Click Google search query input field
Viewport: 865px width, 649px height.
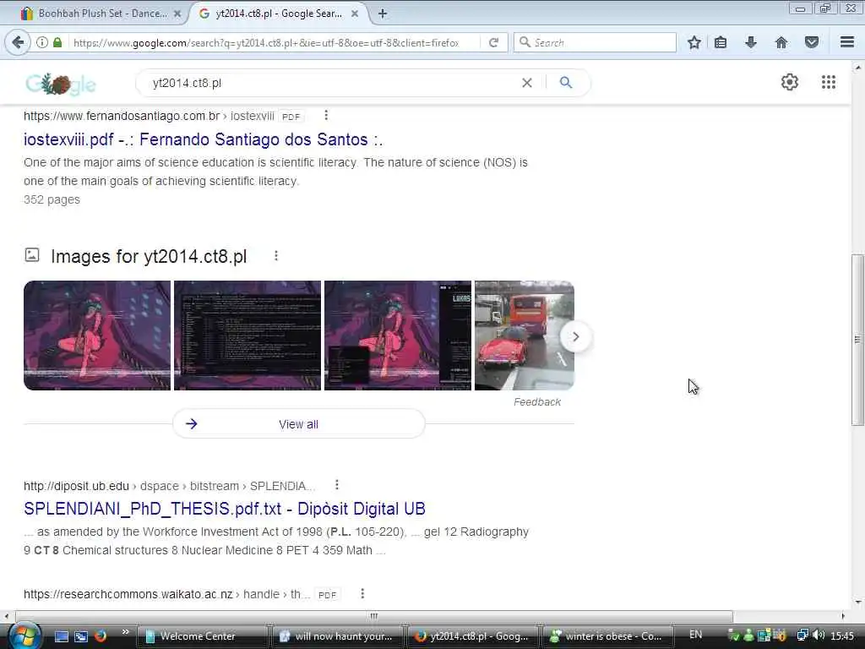331,83
